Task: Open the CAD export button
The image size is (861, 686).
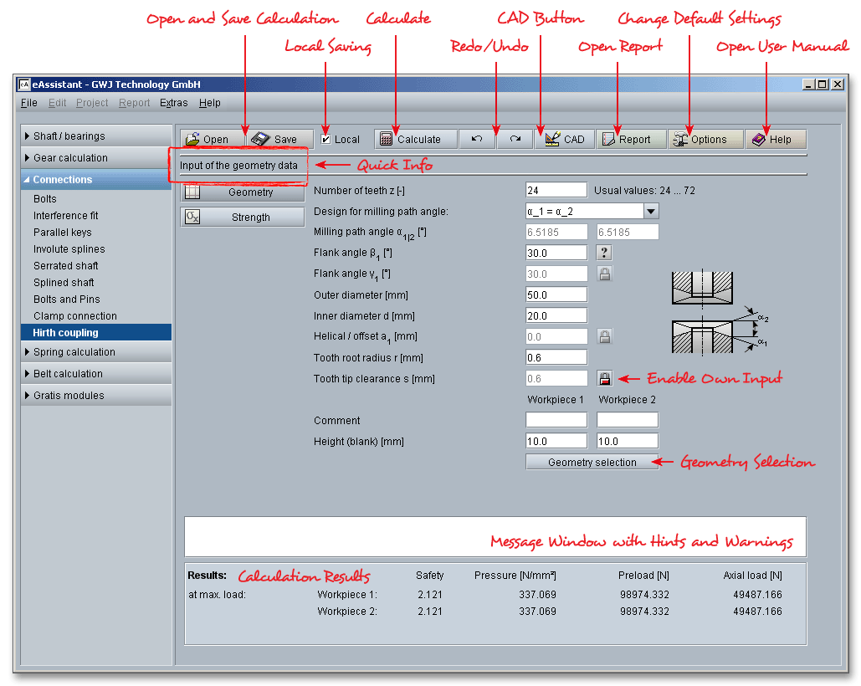Action: (x=565, y=140)
